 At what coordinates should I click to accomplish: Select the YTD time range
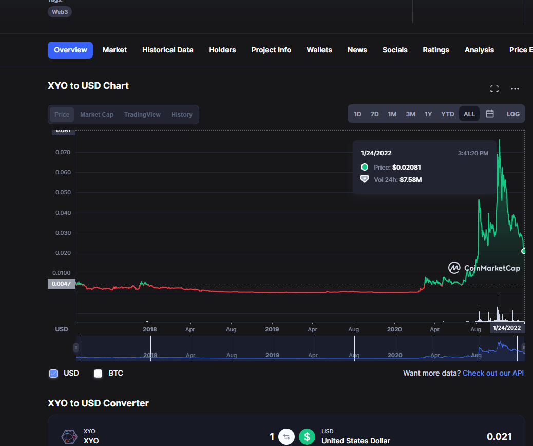coord(448,114)
